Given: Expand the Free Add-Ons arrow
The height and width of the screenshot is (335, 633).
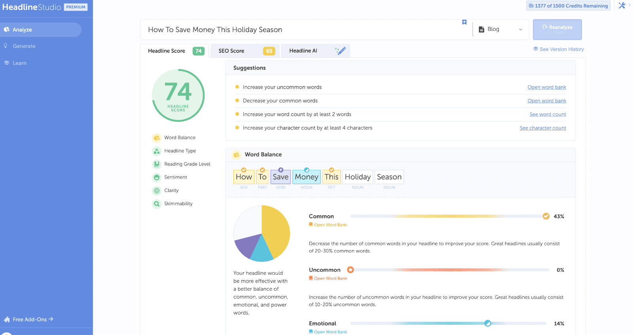Looking at the screenshot, I should pyautogui.click(x=51, y=319).
